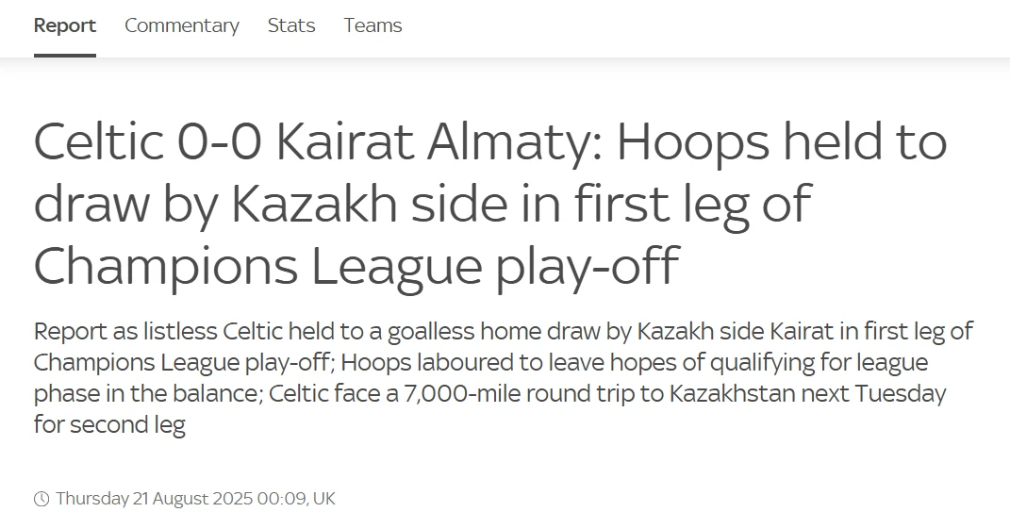This screenshot has height=512, width=1010.
Task: Click the Thursday 21 August 2025 date text
Action: [155, 499]
